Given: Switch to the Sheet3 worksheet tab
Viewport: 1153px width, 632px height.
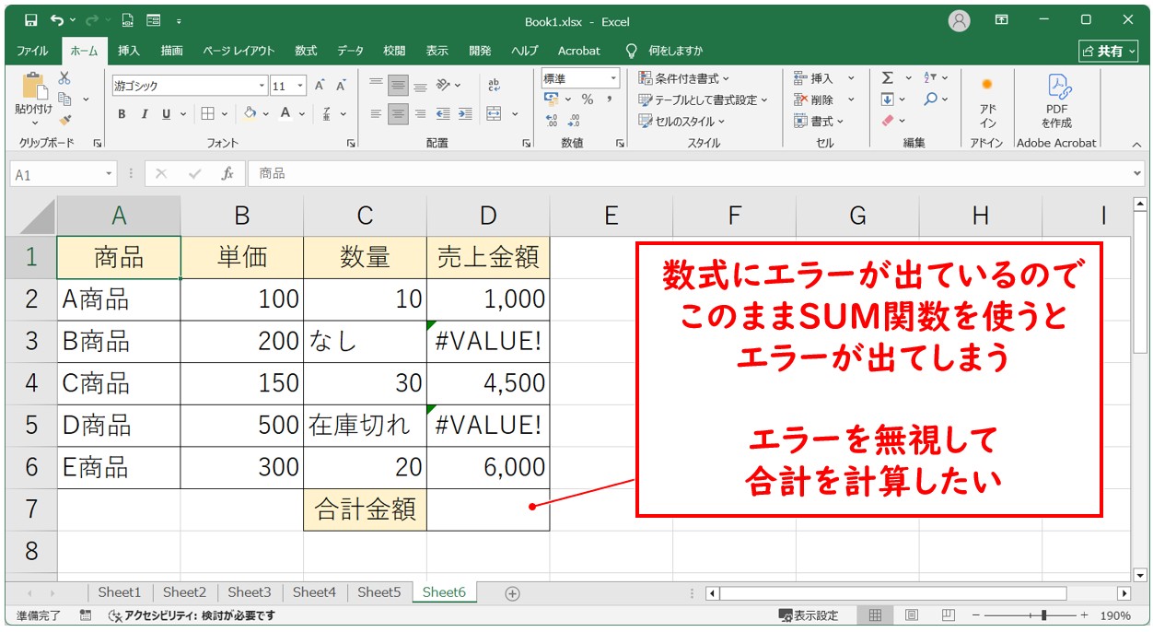Looking at the screenshot, I should (249, 592).
